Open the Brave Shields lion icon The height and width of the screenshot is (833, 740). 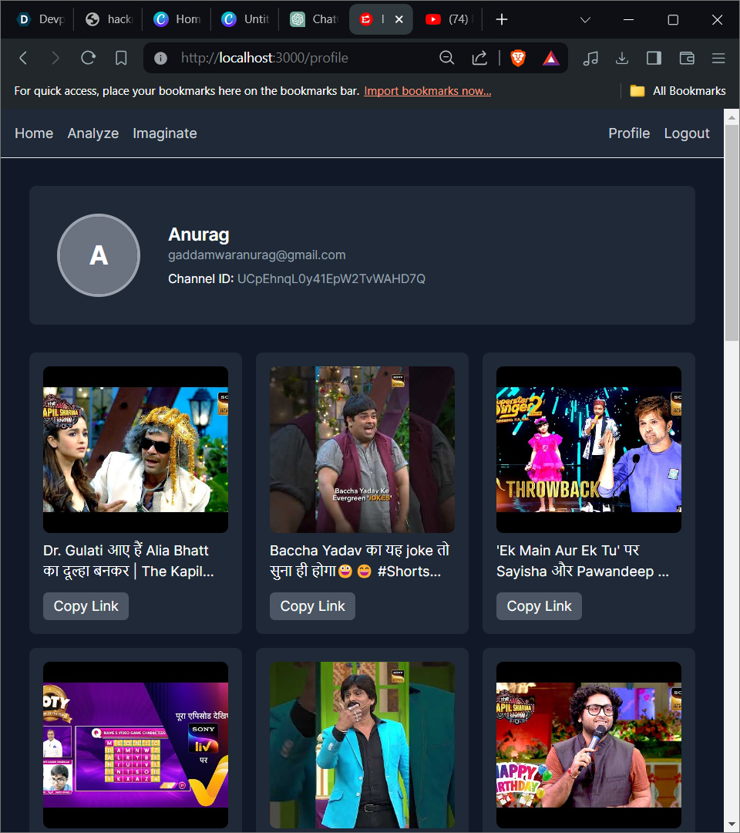[518, 58]
